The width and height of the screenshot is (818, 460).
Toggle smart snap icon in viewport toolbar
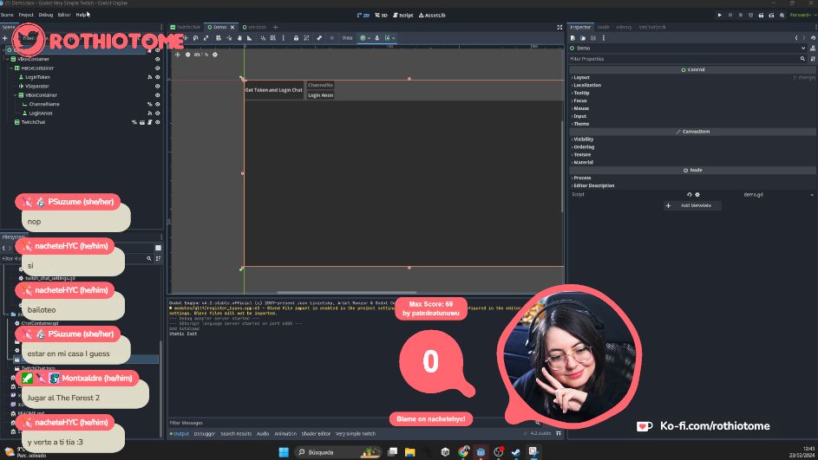tap(263, 38)
